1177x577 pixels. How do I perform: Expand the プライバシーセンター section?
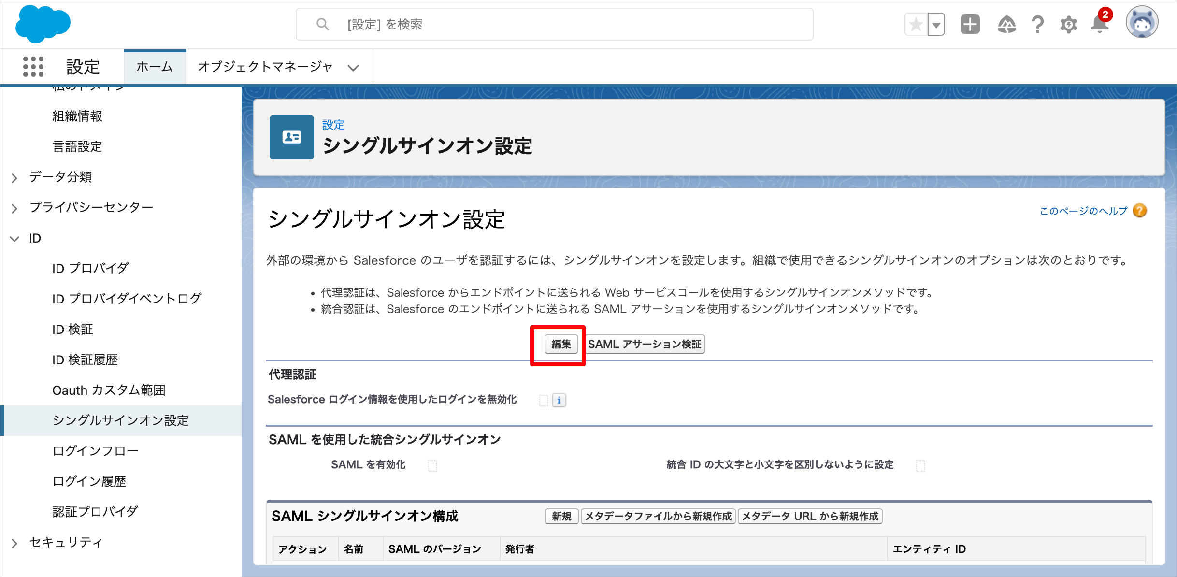(14, 208)
